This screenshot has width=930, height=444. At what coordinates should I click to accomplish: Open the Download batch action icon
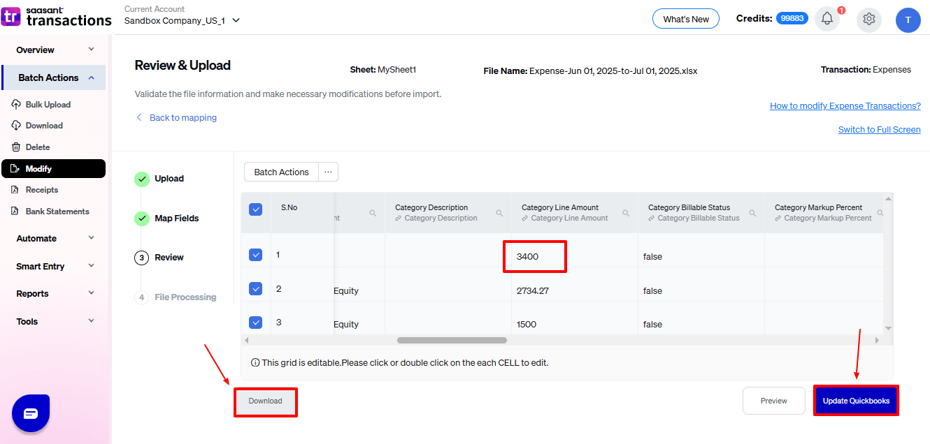click(x=45, y=125)
